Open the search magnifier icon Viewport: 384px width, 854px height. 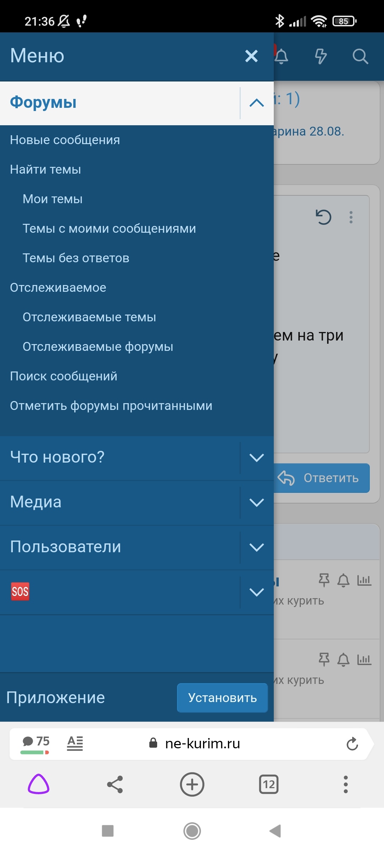(x=360, y=56)
